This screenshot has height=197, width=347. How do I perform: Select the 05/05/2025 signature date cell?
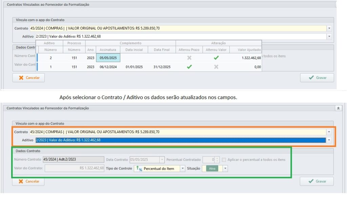108,58
